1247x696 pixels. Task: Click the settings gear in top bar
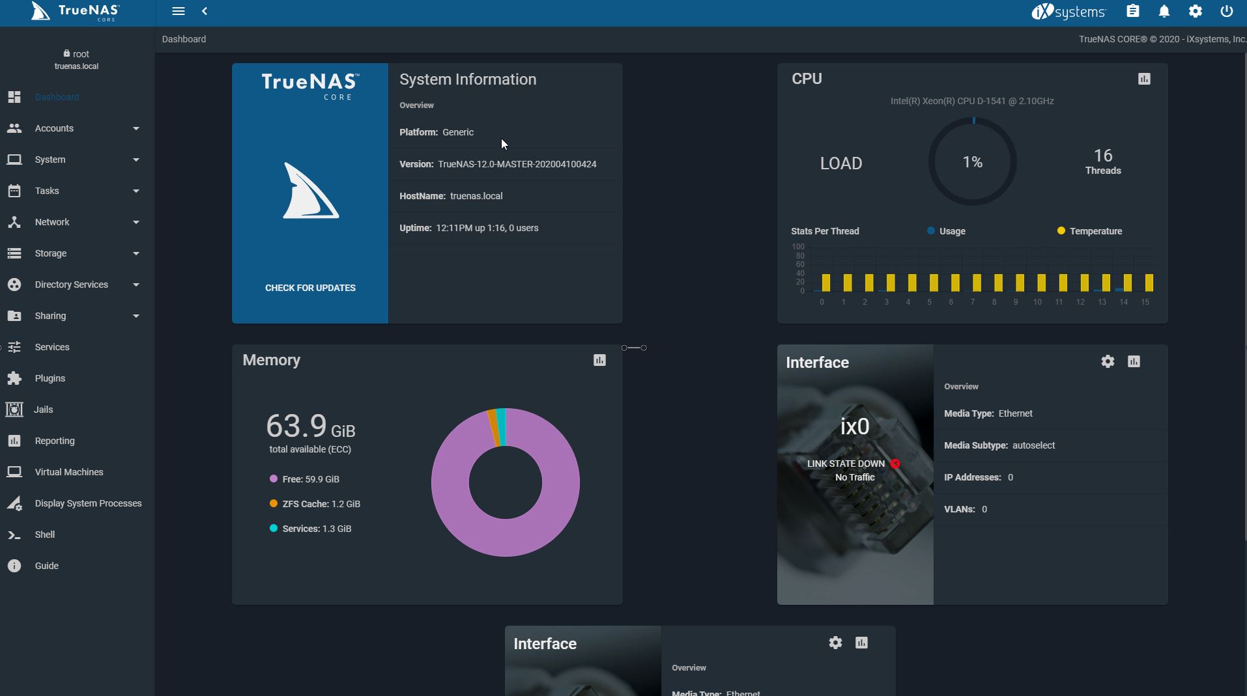pyautogui.click(x=1196, y=11)
